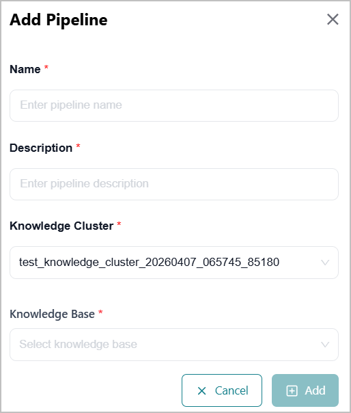Click the required asterisk after Knowledge Cluster
351x413 pixels.
[119, 224]
